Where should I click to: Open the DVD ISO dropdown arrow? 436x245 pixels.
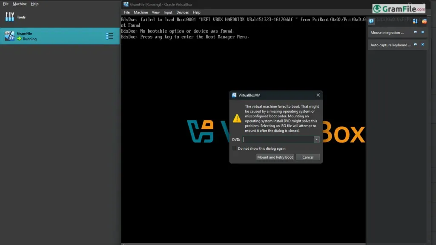(316, 140)
